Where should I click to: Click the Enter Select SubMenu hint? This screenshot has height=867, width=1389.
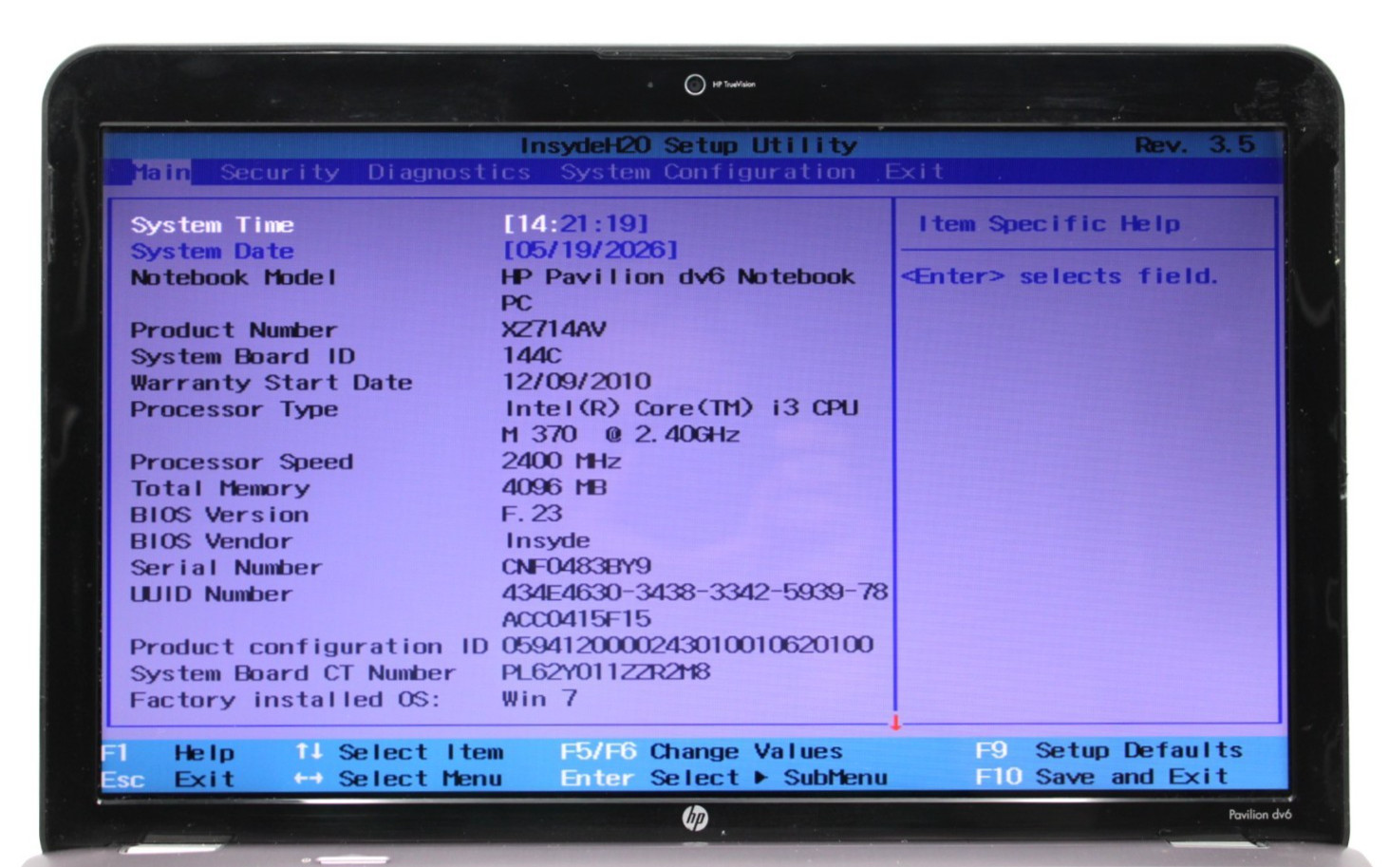point(723,778)
